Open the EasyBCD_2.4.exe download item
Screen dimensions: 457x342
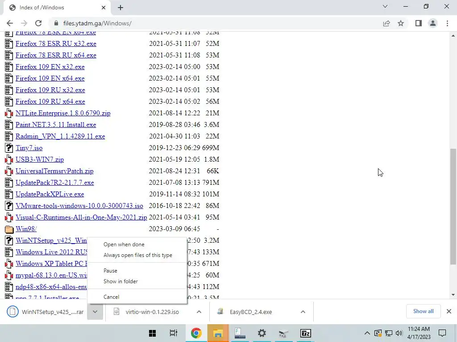251,312
